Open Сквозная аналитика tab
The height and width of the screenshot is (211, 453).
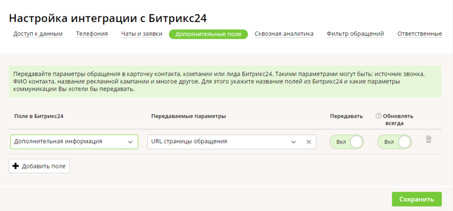284,34
